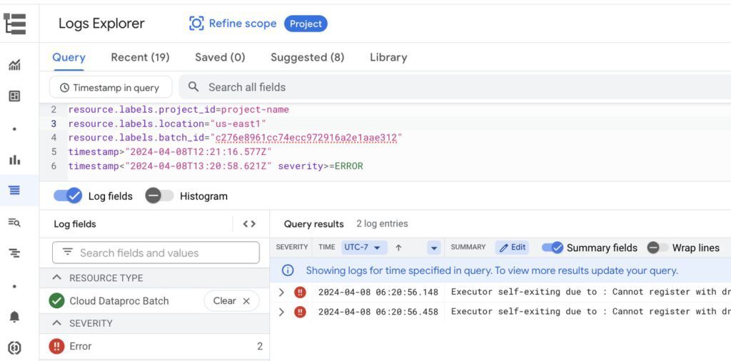Collapse the RESOURCE TYPE section
The image size is (731, 361).
[57, 278]
